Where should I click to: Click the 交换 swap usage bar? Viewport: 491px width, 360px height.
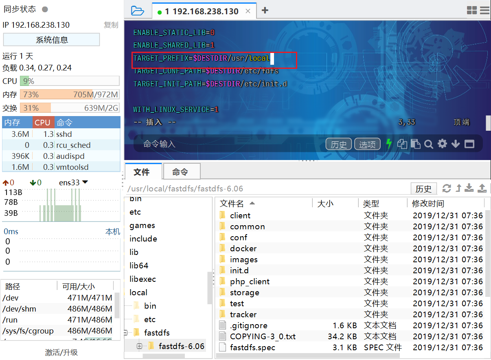[x=70, y=108]
